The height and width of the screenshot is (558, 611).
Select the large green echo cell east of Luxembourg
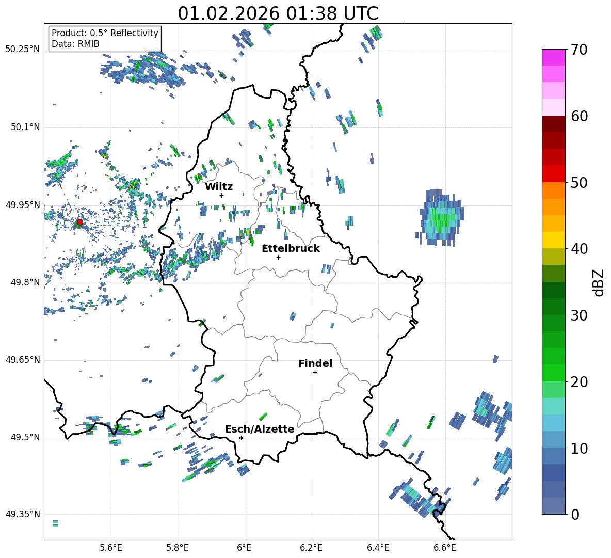tap(441, 217)
